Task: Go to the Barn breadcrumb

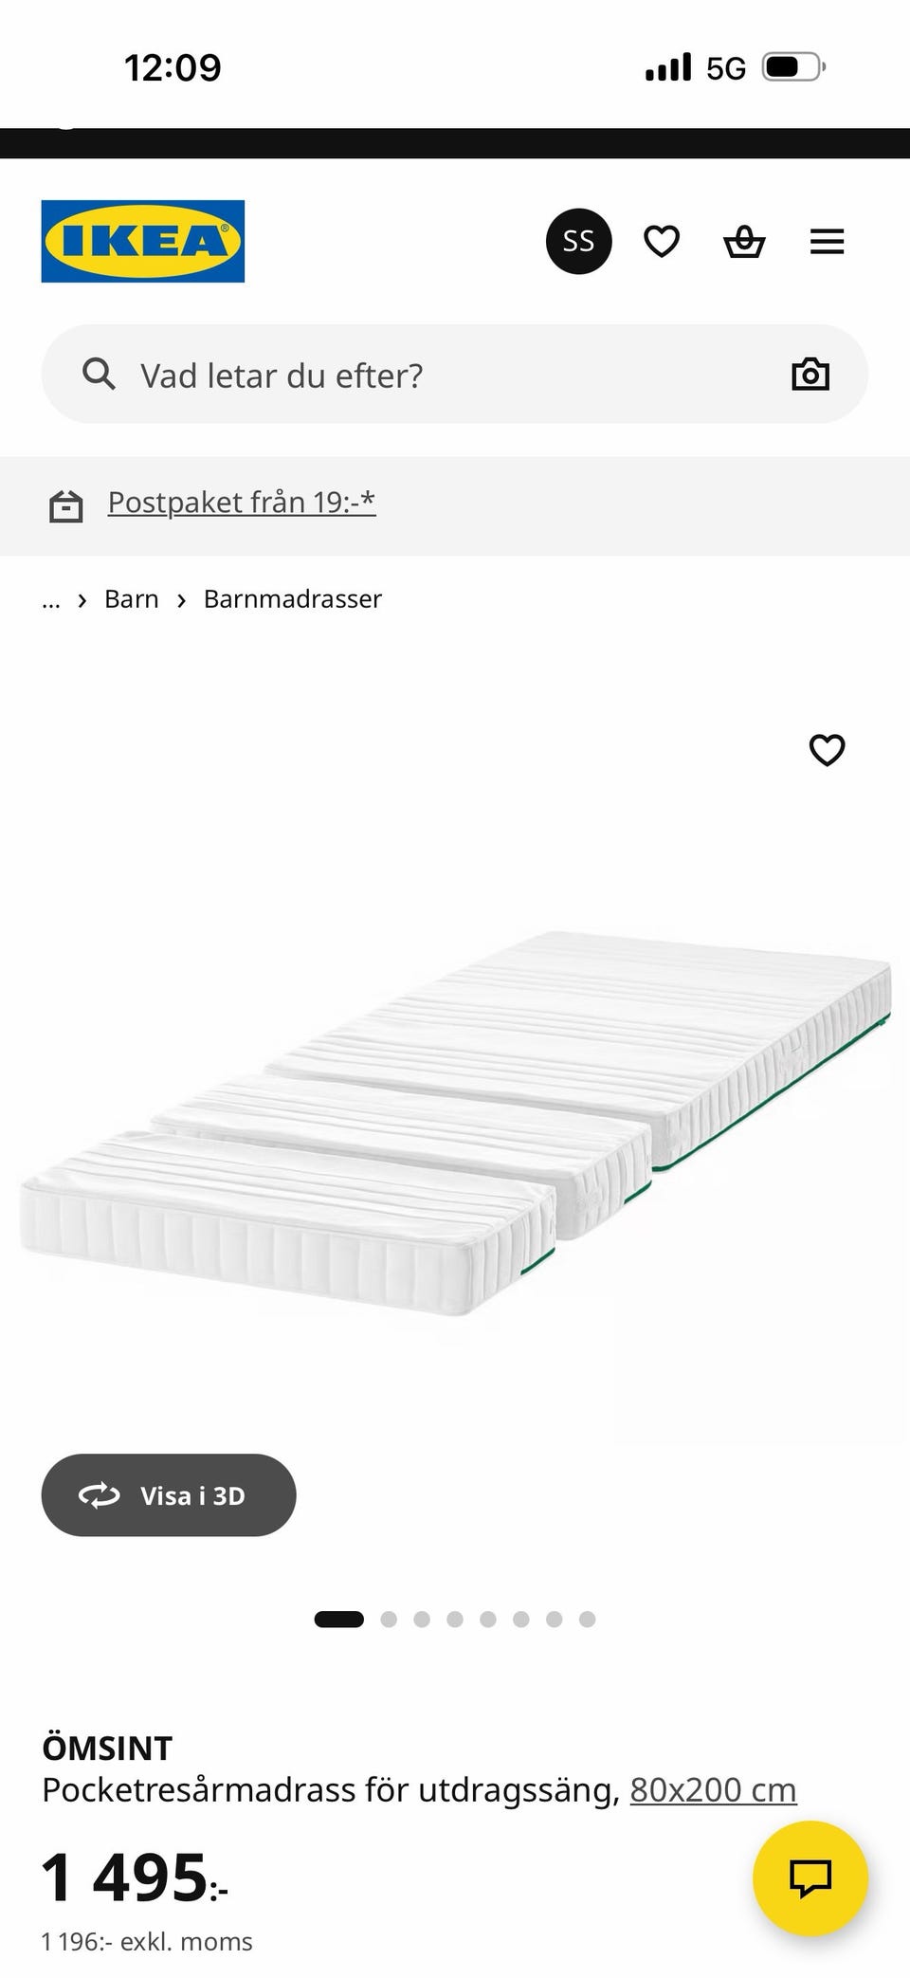Action: (132, 599)
